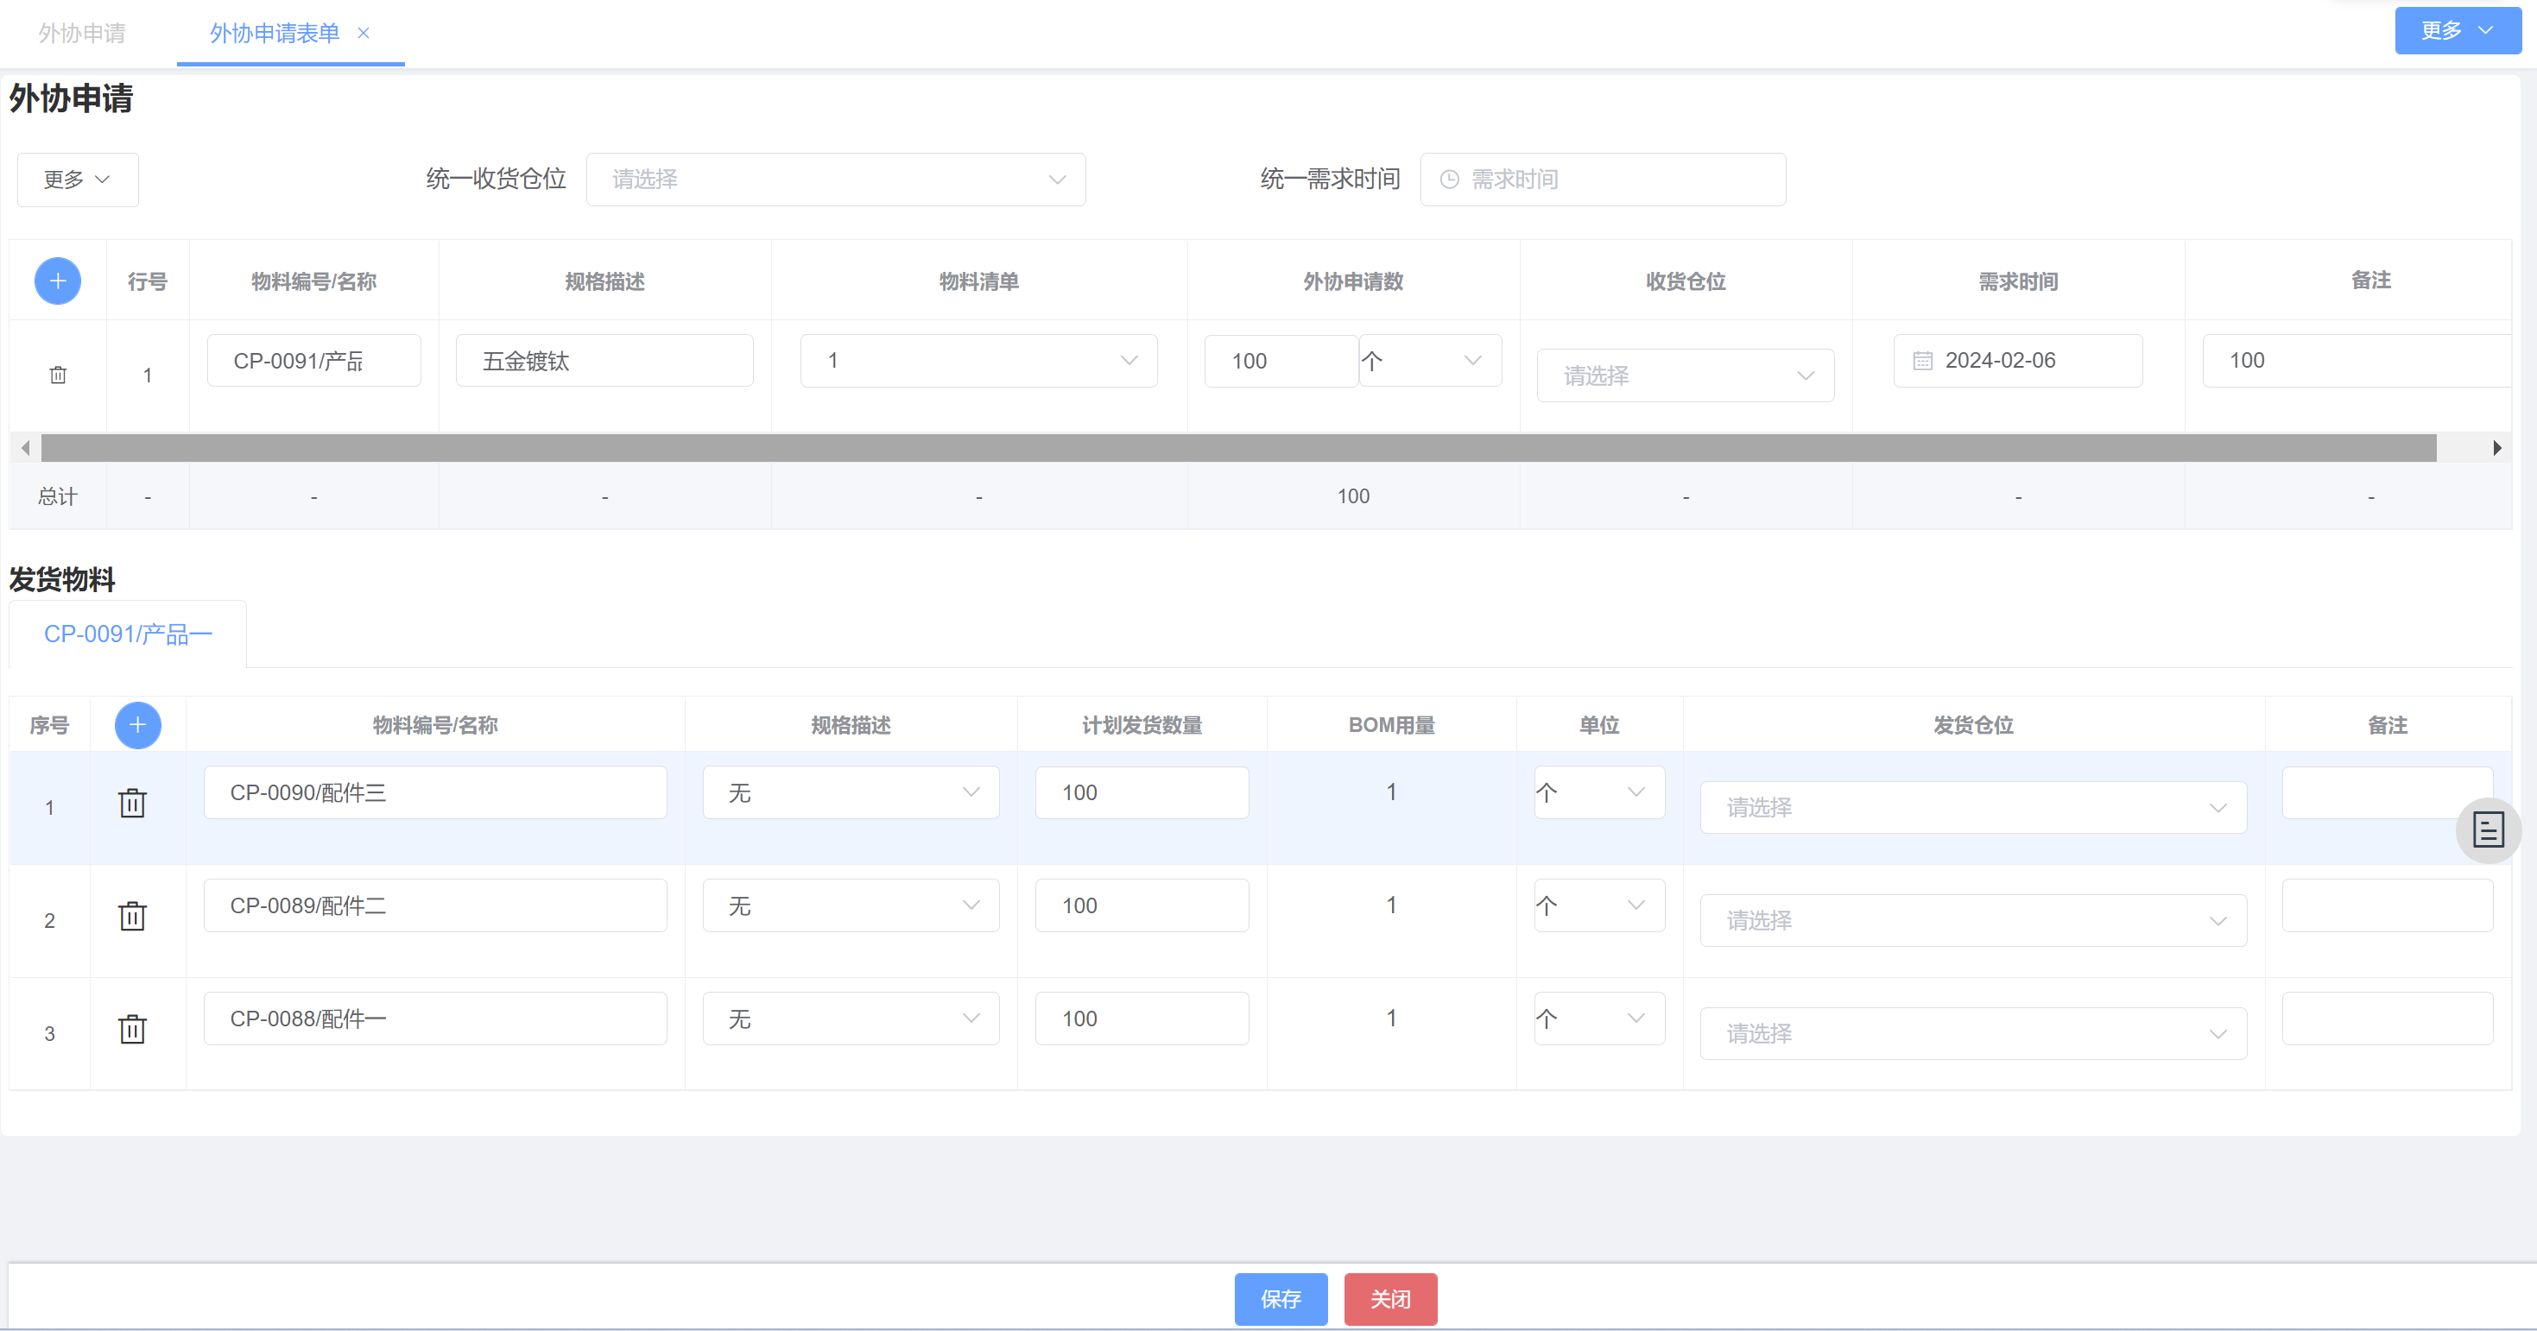Open the 规格描述 dropdown for CP-0089/配件二

[851, 905]
